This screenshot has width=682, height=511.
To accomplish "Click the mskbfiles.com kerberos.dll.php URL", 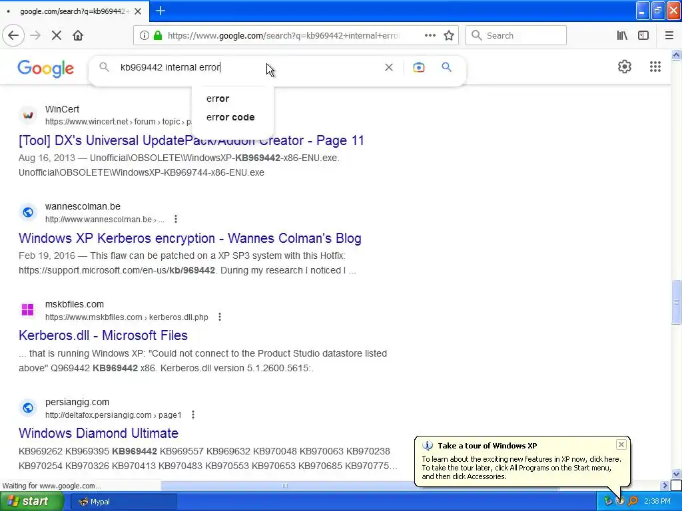I will tap(127, 317).
